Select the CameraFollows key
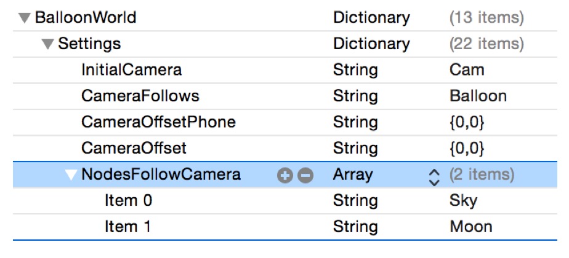Screen dimensions: 569x258 click(x=140, y=96)
